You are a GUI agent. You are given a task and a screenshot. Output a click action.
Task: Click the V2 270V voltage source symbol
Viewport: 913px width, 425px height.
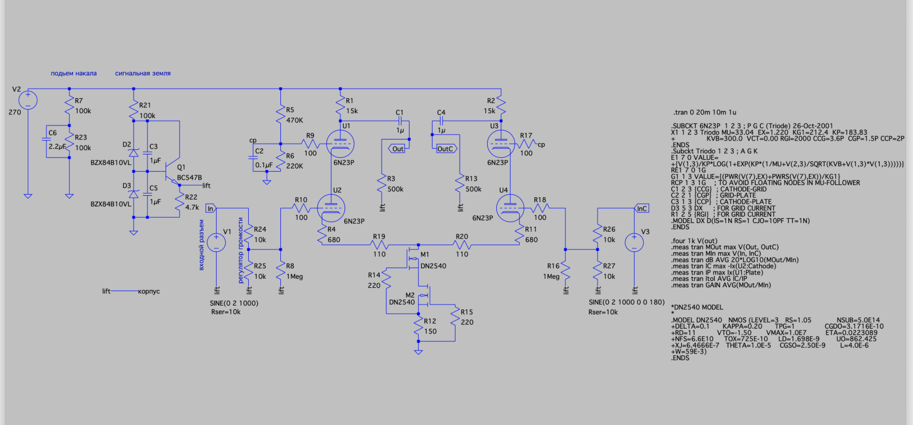point(28,100)
